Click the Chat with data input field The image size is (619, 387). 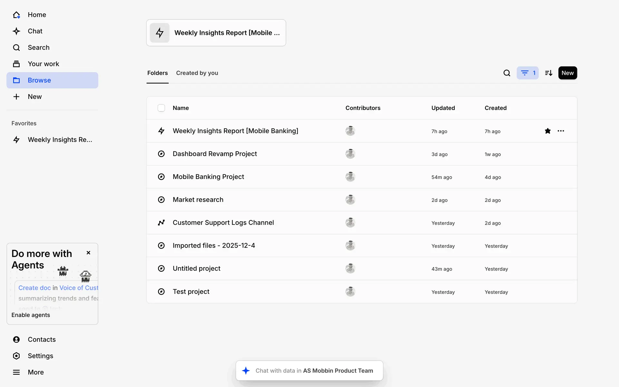coord(309,371)
